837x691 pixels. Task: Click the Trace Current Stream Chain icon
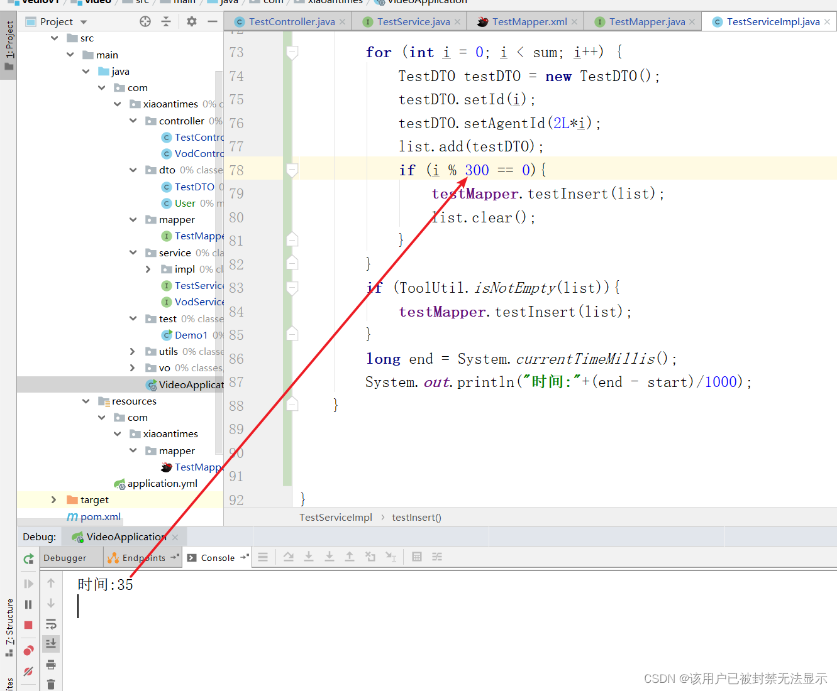[x=437, y=557]
